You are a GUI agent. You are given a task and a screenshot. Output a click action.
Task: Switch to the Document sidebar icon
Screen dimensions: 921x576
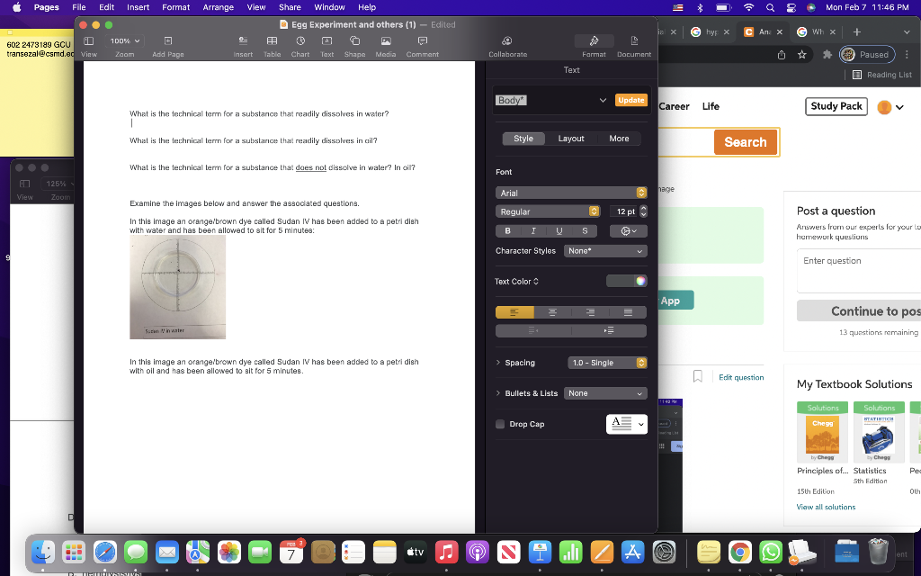click(634, 41)
